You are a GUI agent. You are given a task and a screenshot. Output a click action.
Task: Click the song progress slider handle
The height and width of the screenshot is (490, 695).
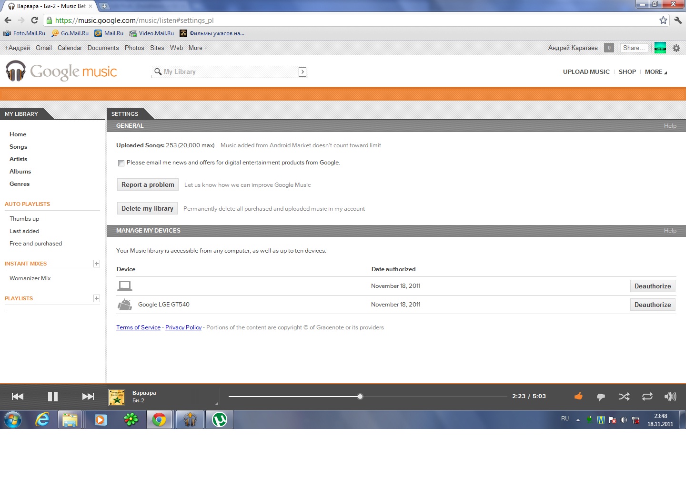(x=360, y=397)
